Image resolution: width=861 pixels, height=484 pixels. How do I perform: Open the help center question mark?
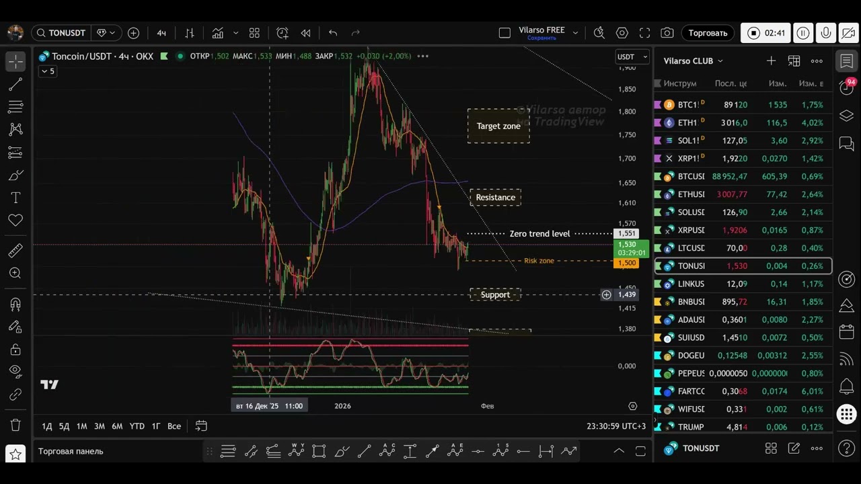tap(847, 448)
